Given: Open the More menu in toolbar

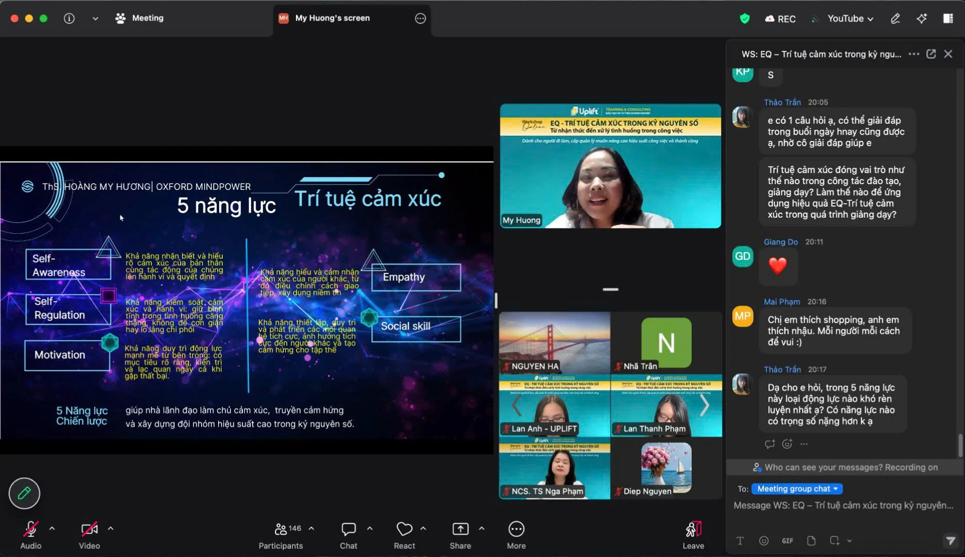Looking at the screenshot, I should pyautogui.click(x=516, y=534).
